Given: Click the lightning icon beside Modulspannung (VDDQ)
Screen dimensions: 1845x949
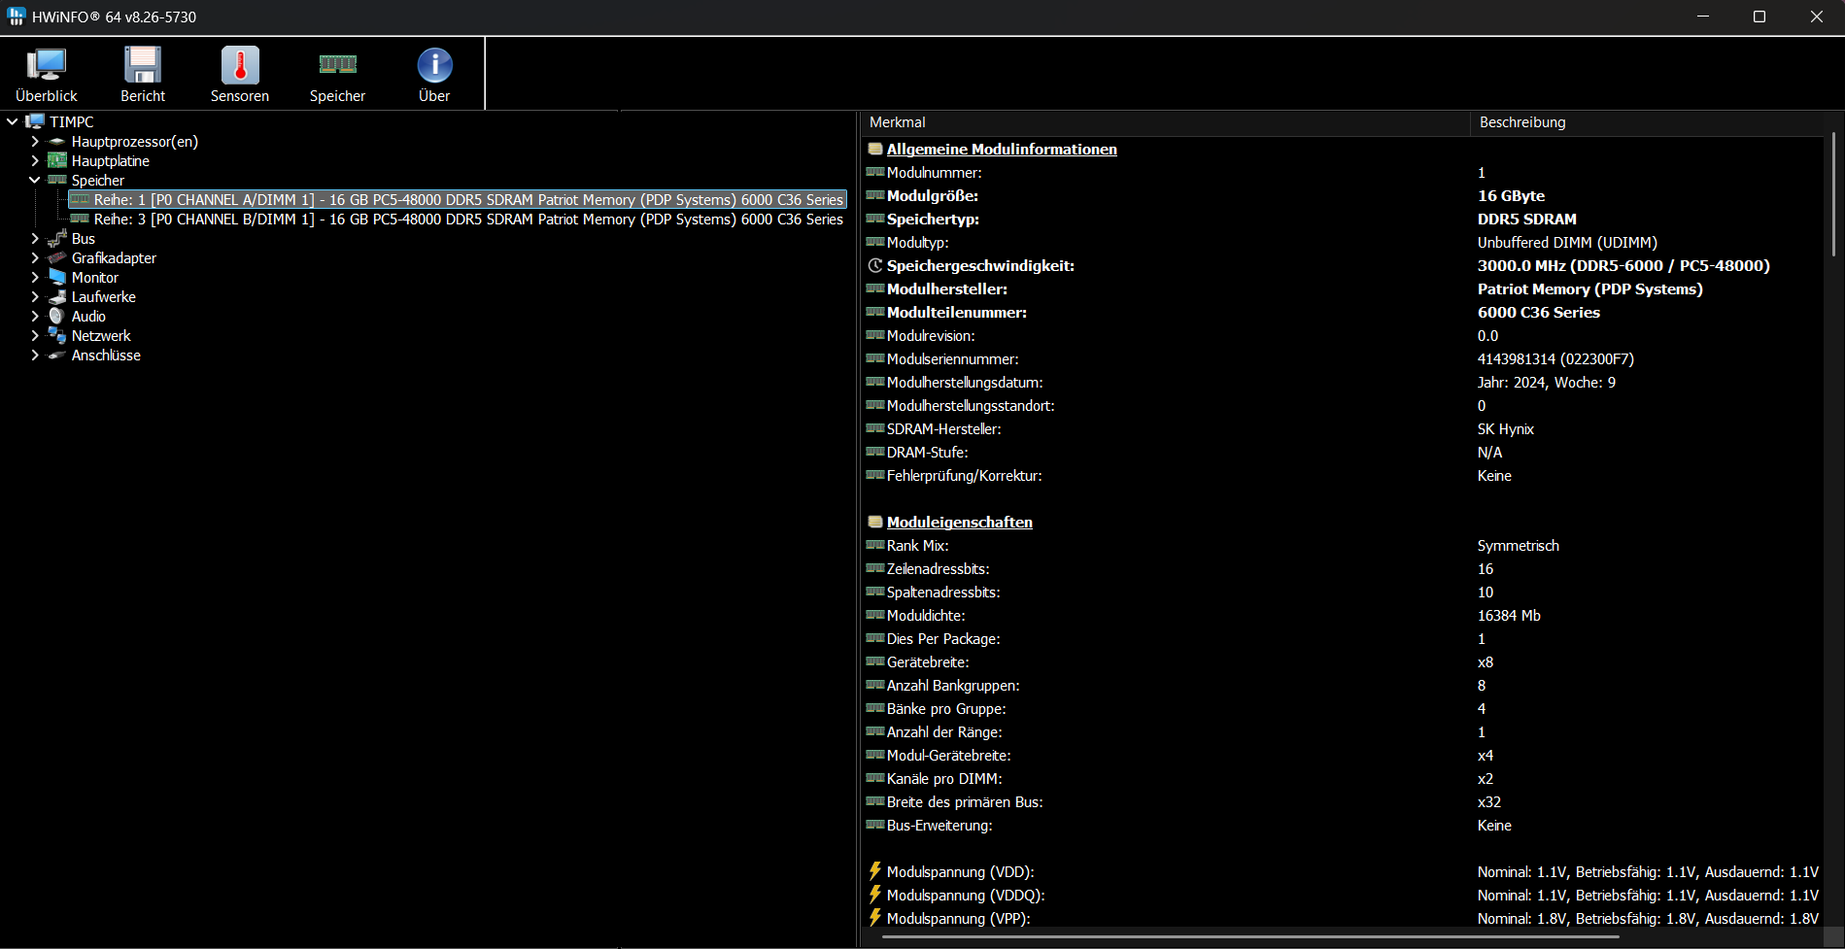Looking at the screenshot, I should click(x=875, y=895).
